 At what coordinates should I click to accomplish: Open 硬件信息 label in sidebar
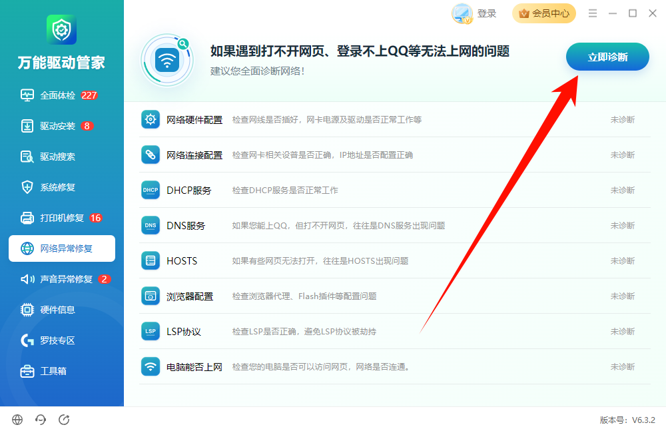click(57, 310)
